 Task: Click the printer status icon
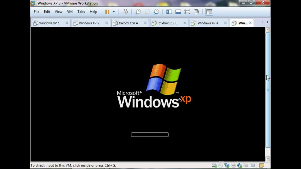click(233, 165)
